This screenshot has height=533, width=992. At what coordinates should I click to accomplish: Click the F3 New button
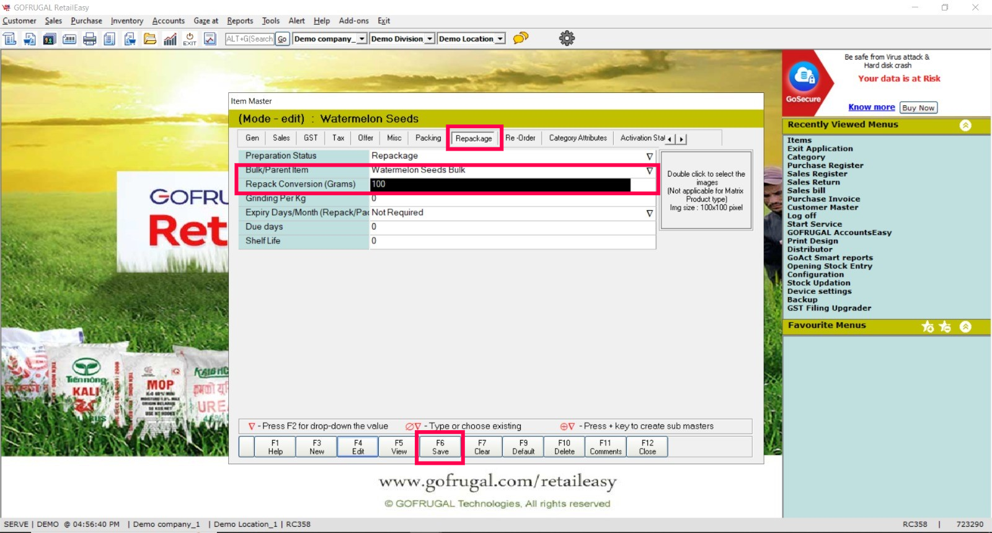[317, 447]
